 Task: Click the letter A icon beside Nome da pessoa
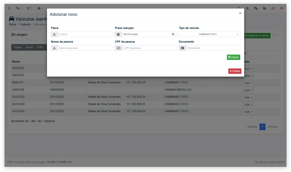coord(54,48)
